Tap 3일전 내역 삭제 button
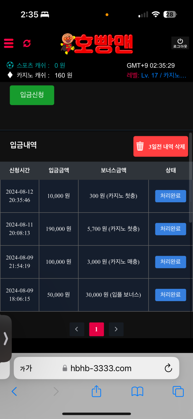 [x=161, y=147]
